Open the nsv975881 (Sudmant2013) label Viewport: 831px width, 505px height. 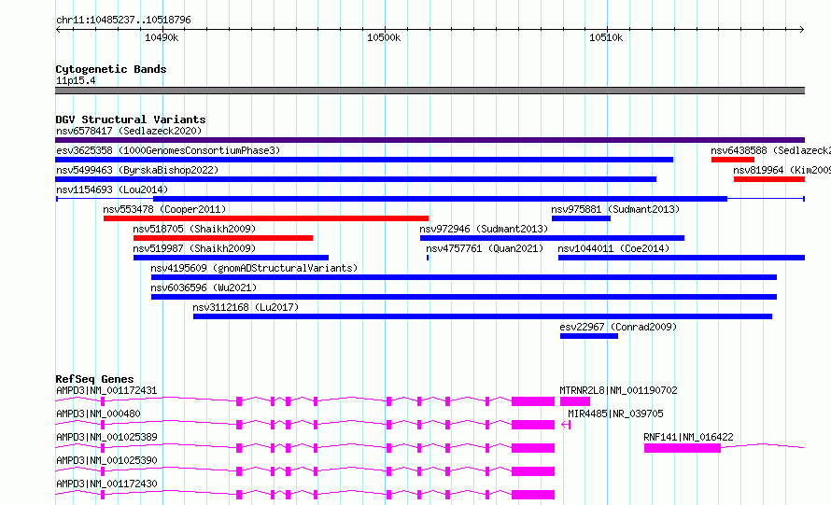(615, 209)
